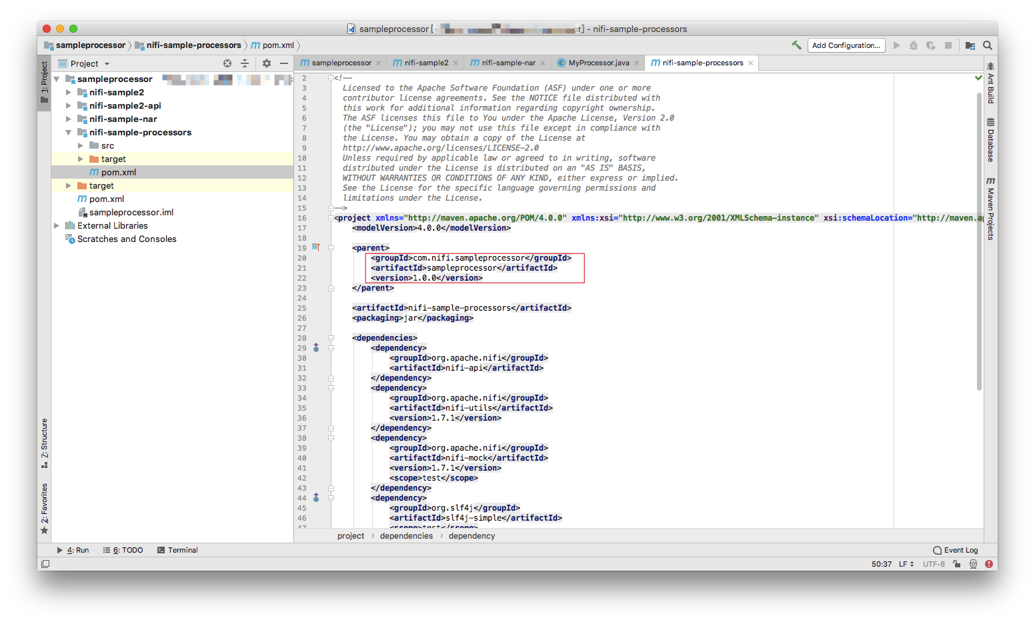Viewport: 1035px width, 624px height.
Task: Click sampleprocessor in navigation breadcrumb
Action: 85,45
